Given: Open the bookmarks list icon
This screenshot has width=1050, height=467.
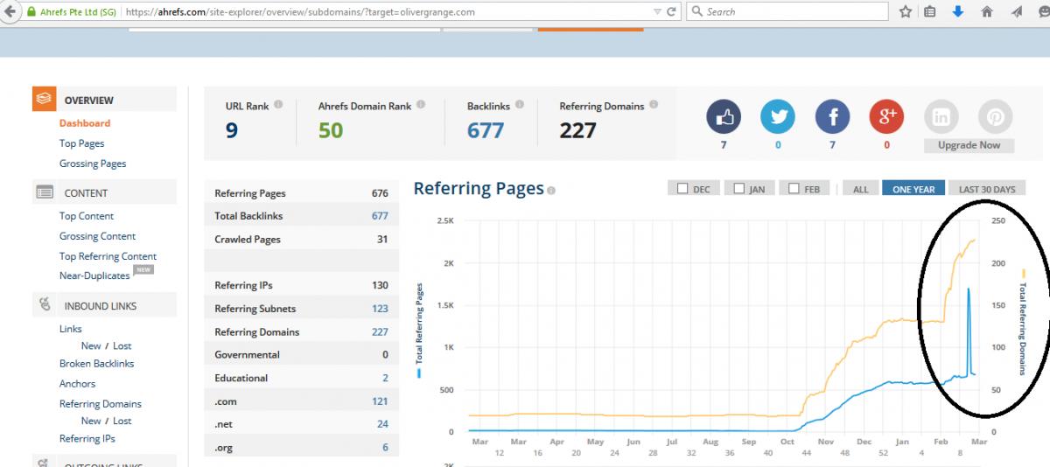Looking at the screenshot, I should point(930,11).
